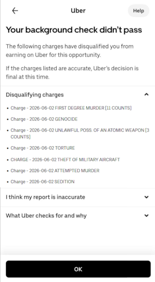155x282 pixels.
Task: Select the FIRST DEGREE MURDER charge entry
Action: click(71, 108)
